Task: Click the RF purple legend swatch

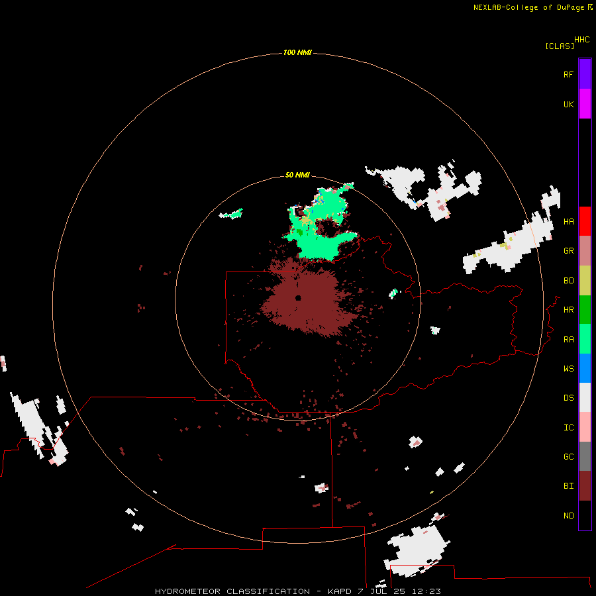Action: point(585,74)
